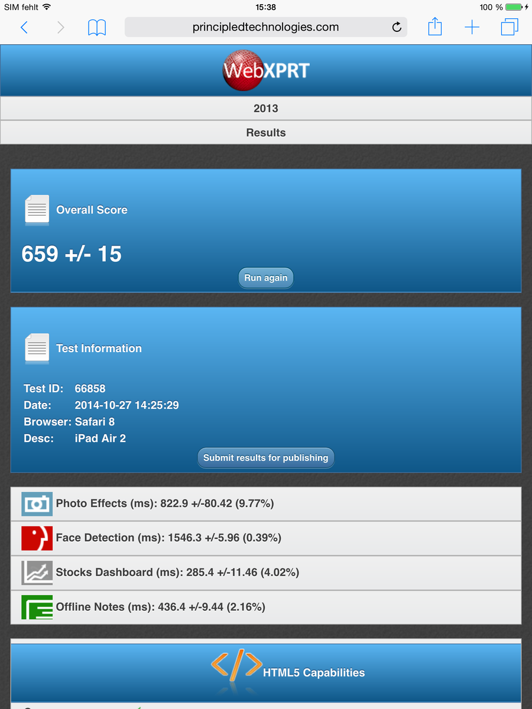Viewport: 532px width, 709px height.
Task: Select the Results bar
Action: [266, 132]
